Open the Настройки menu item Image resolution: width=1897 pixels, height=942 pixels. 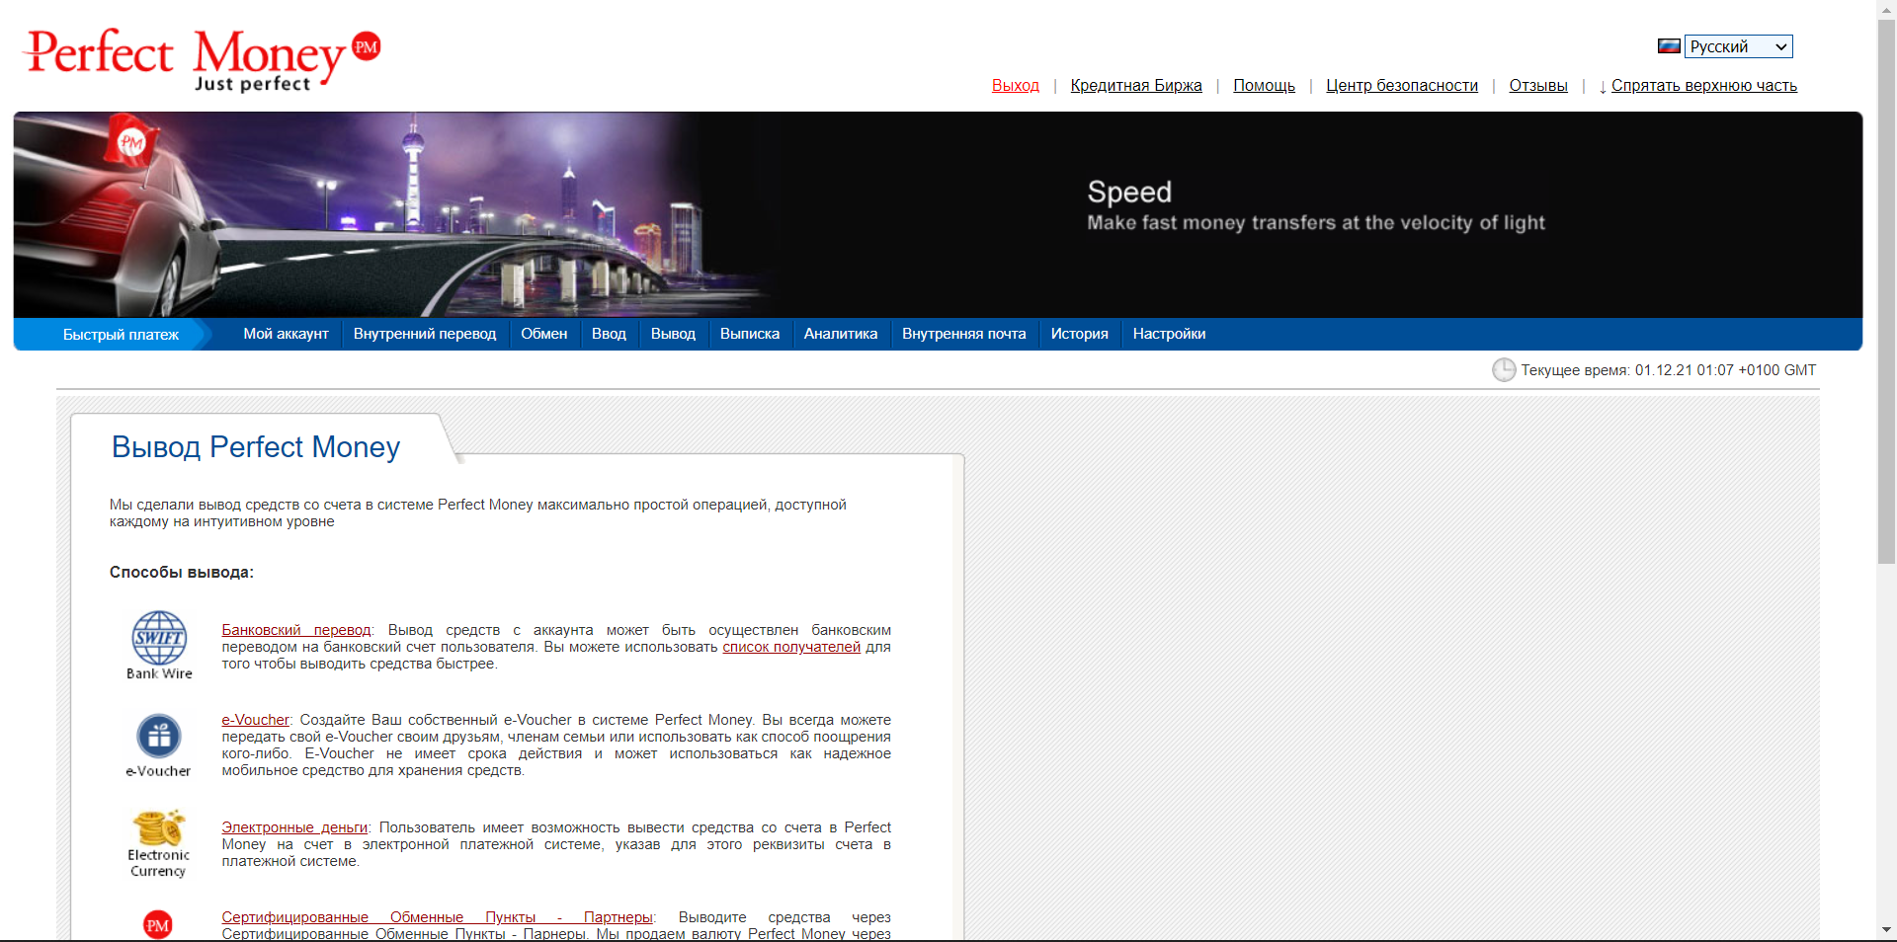pos(1169,334)
